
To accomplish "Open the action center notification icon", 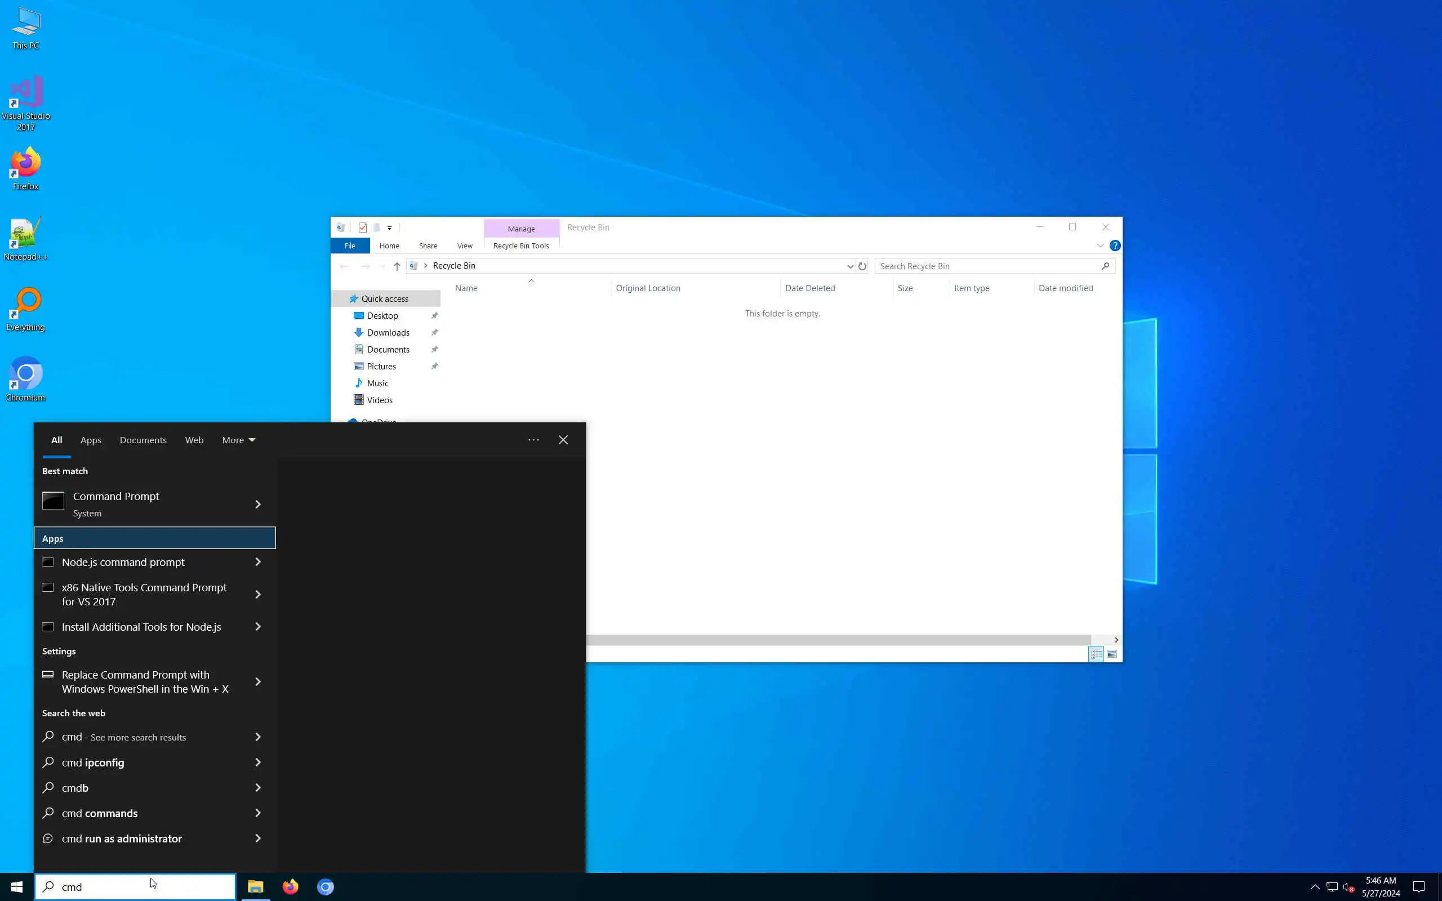I will click(1419, 887).
